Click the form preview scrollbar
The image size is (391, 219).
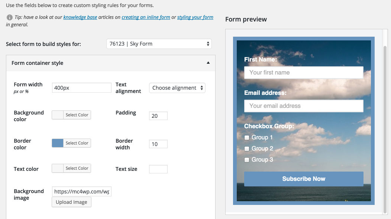[x=385, y=126]
